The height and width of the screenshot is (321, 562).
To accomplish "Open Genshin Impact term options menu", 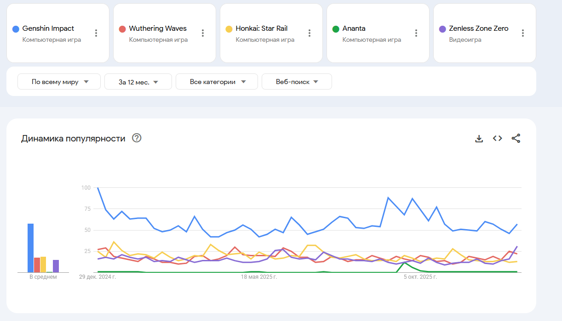I will pos(96,33).
